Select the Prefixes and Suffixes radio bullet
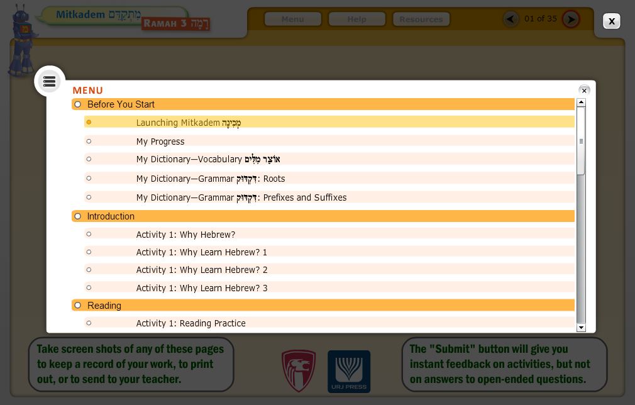 (x=89, y=197)
